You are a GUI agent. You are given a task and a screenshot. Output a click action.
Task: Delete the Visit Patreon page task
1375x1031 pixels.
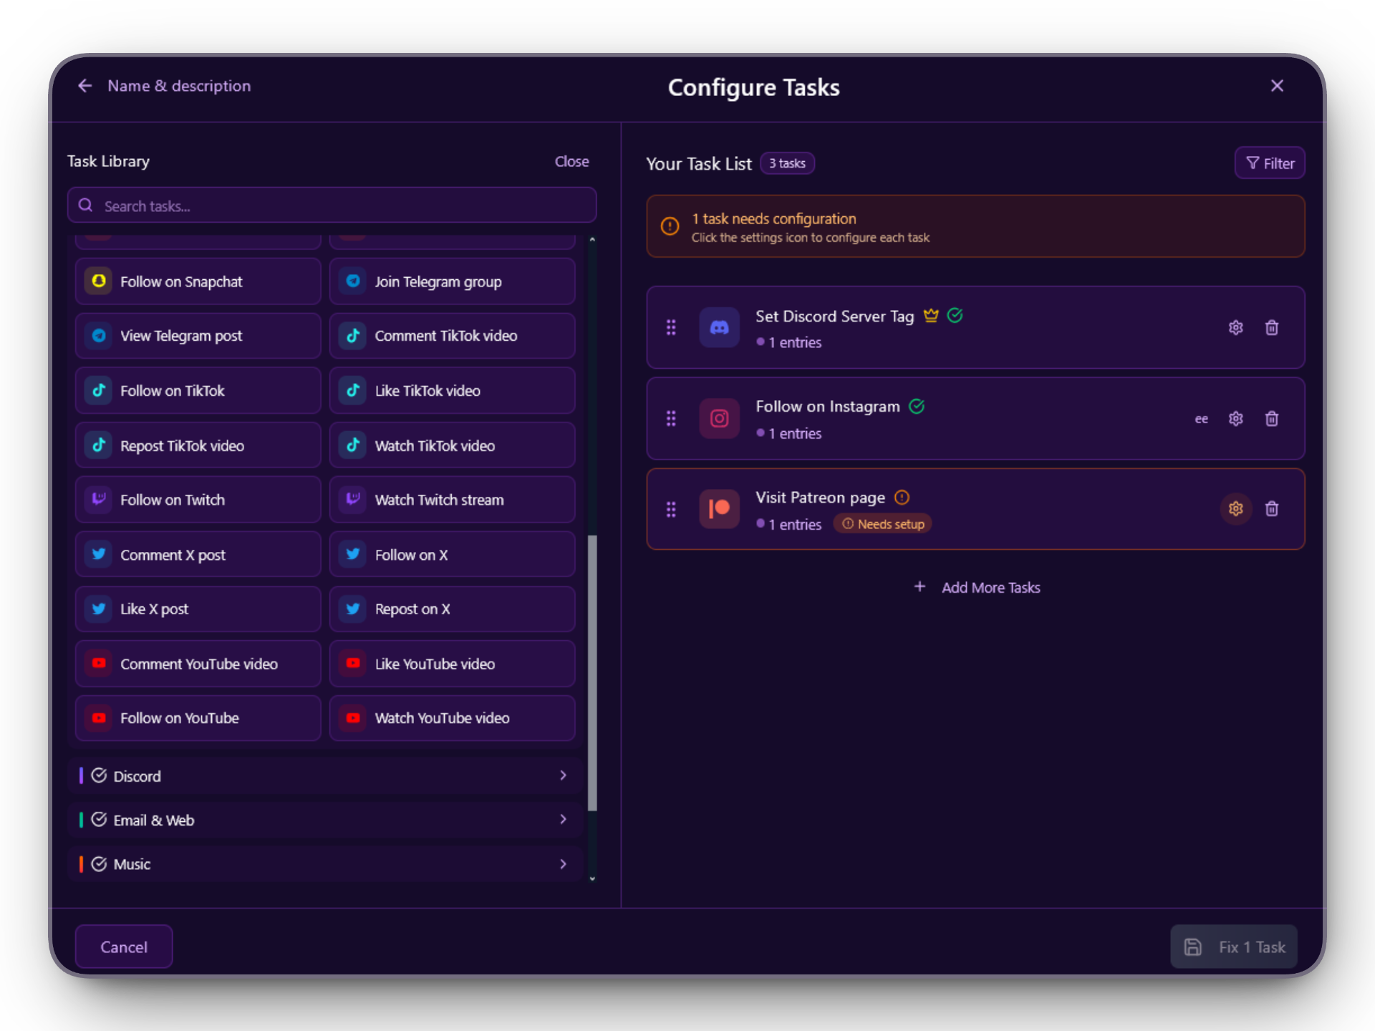(x=1272, y=508)
